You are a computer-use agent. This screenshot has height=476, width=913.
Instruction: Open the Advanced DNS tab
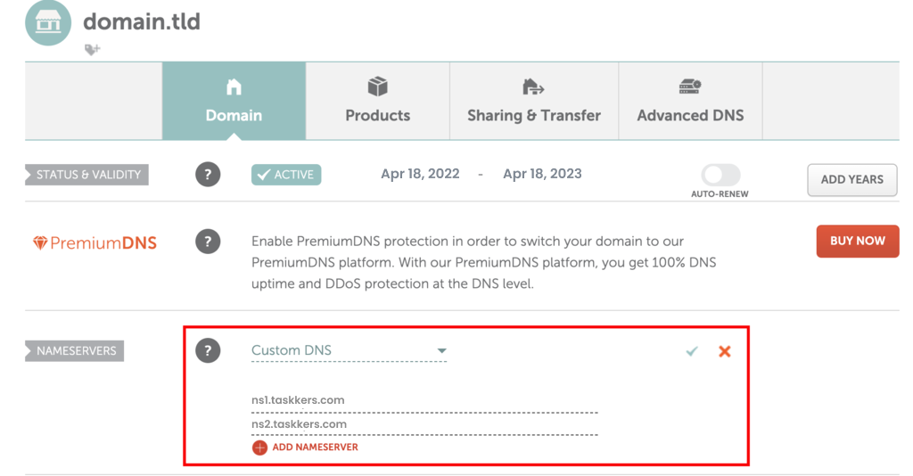coord(690,101)
